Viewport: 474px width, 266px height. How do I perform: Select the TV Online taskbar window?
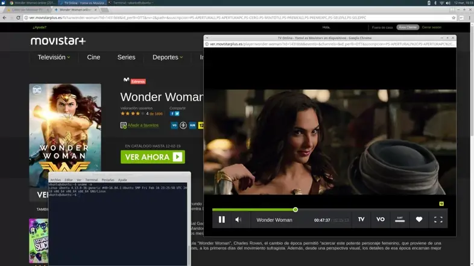[82, 3]
